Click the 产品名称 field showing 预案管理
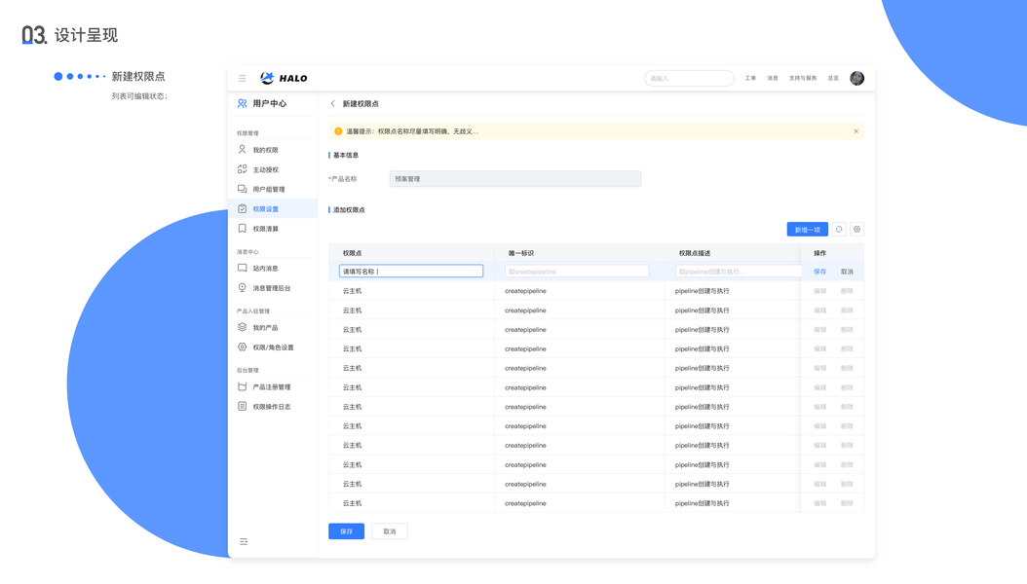 (x=515, y=178)
